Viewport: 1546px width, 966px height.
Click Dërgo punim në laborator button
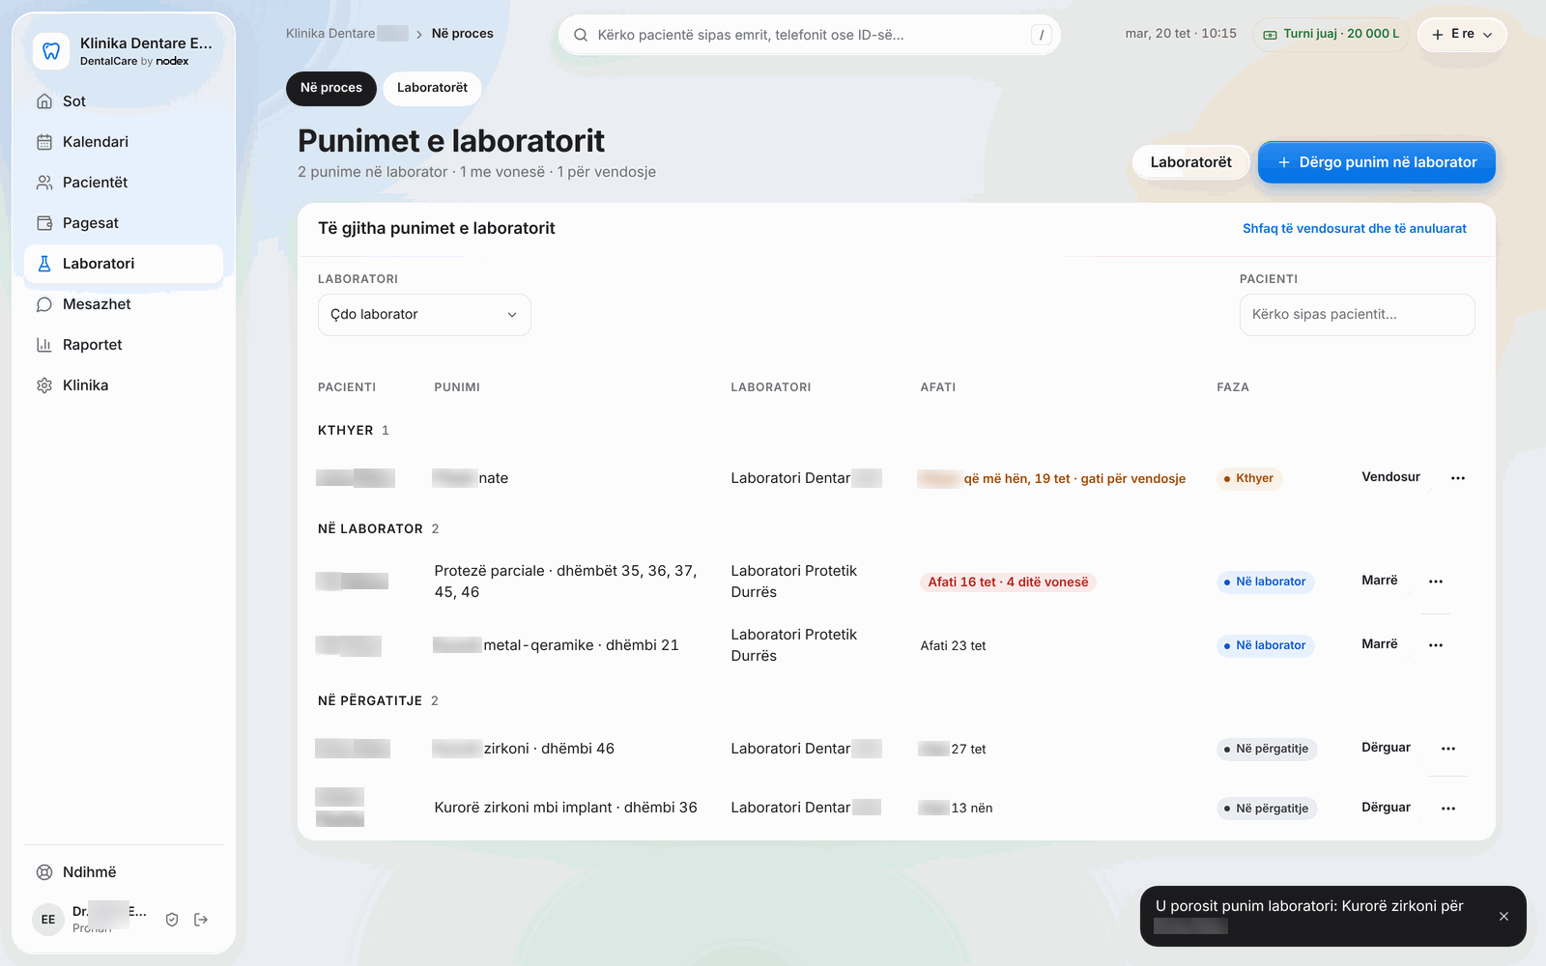[1377, 162]
